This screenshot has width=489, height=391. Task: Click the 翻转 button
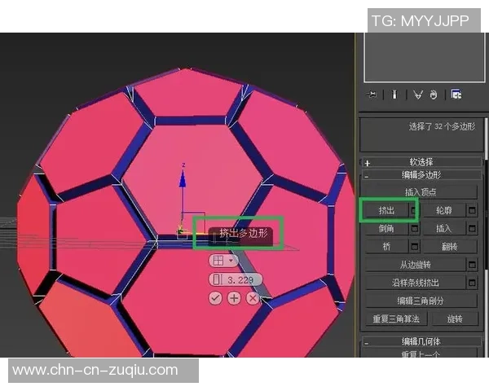click(450, 247)
